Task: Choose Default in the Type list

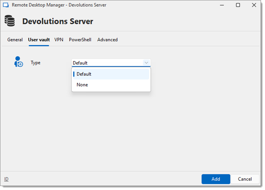Action: point(111,74)
